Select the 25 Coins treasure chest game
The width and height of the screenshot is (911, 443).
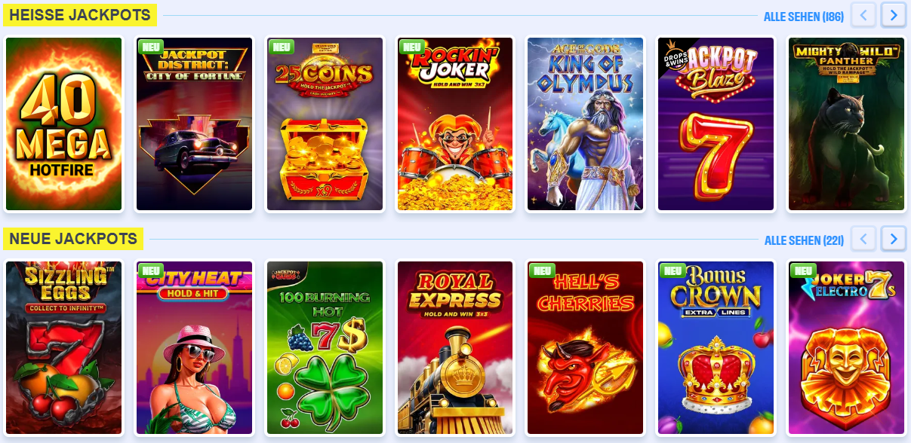pyautogui.click(x=325, y=124)
